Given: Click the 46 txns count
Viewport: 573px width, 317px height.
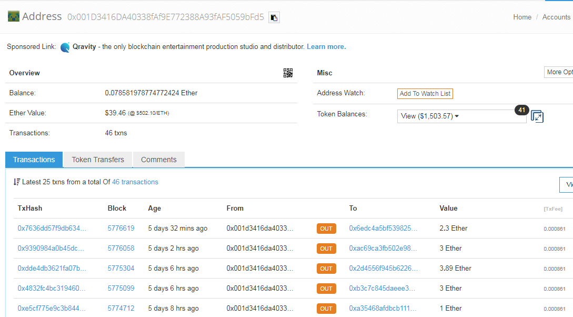Looking at the screenshot, I should (116, 133).
